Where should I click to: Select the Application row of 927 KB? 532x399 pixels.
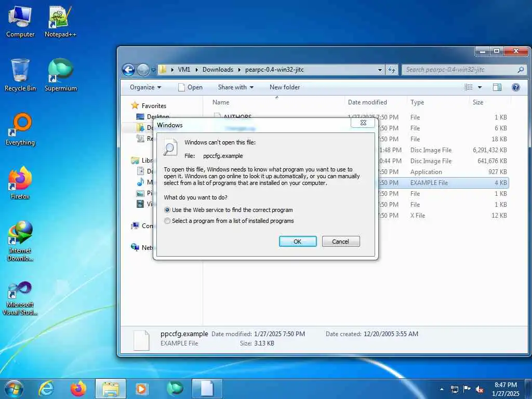[x=444, y=172]
